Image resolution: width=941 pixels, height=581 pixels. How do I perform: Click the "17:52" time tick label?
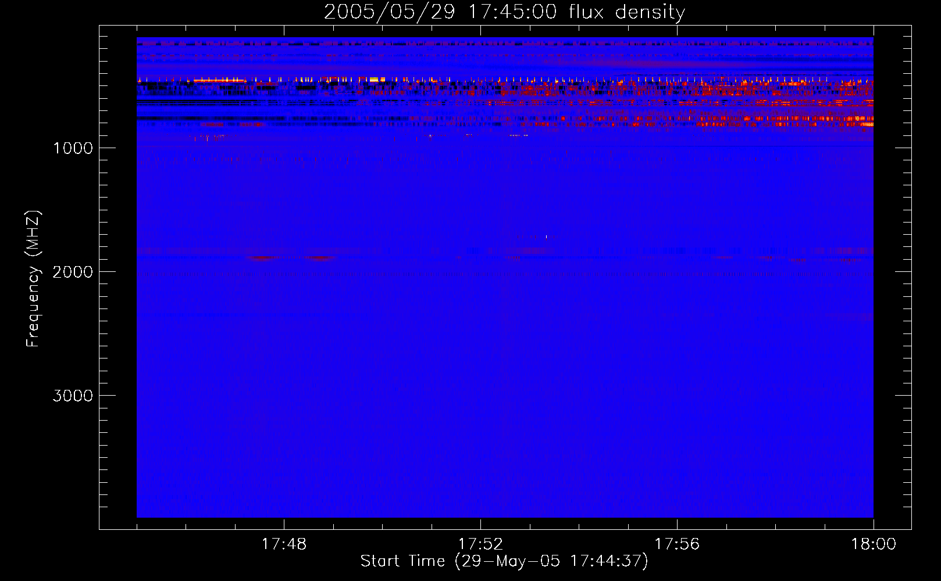pos(480,544)
